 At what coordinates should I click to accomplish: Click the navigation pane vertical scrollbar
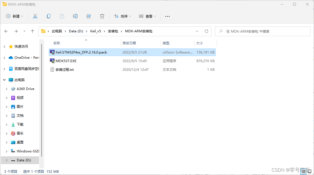42,100
